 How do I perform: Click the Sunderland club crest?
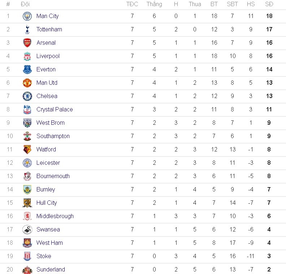pos(27,269)
